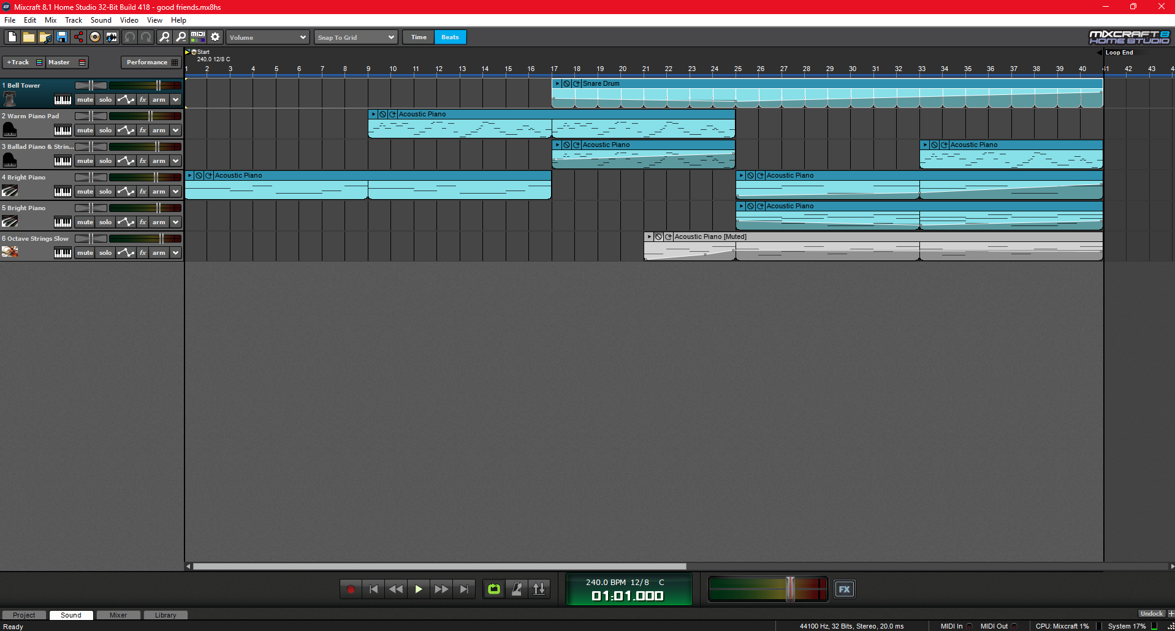Click the burn CD disc icon
This screenshot has width=1175, height=631.
click(x=94, y=37)
